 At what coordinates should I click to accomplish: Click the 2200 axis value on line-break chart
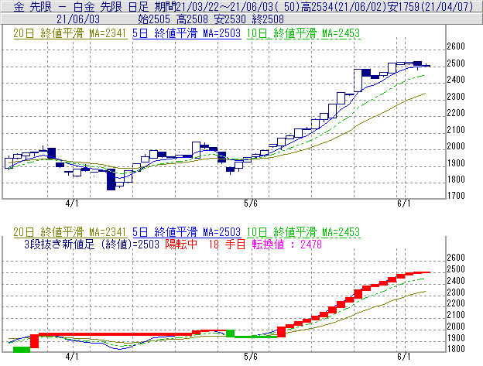pyautogui.click(x=456, y=303)
